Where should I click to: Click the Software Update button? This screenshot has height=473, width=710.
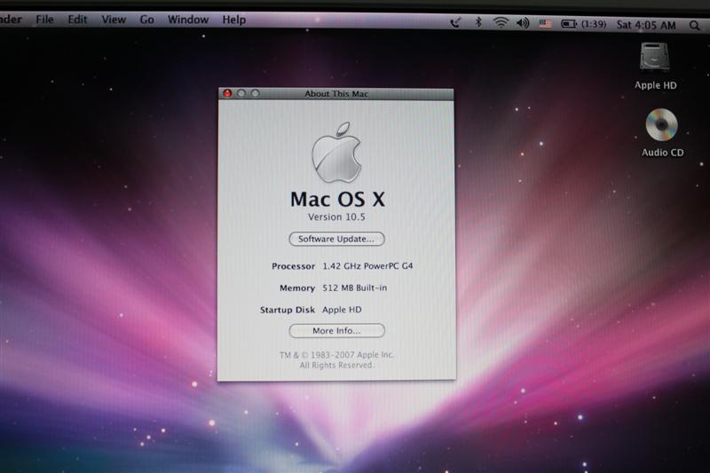[336, 239]
